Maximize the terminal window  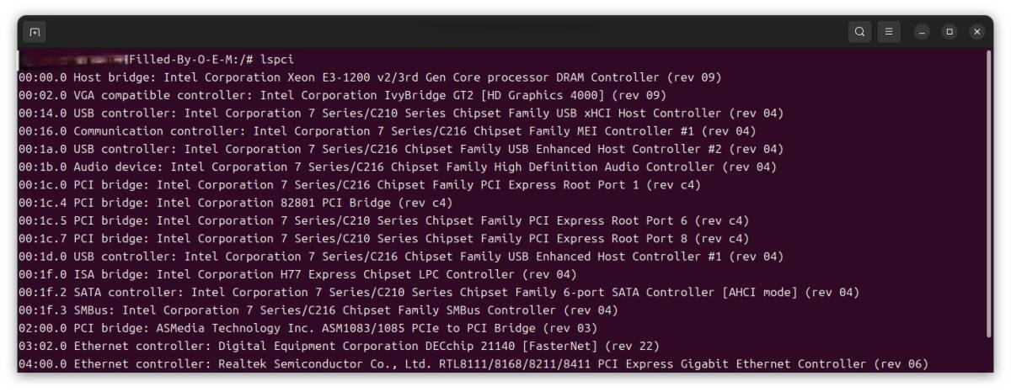click(949, 32)
